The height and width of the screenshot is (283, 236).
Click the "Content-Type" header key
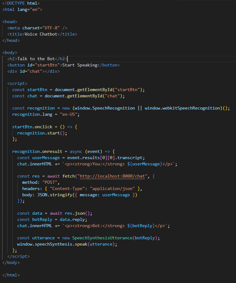coord(67,188)
